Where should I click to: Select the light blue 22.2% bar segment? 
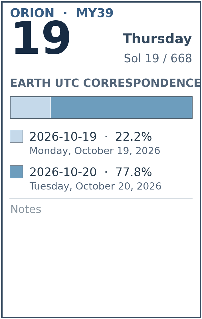pyautogui.click(x=31, y=108)
